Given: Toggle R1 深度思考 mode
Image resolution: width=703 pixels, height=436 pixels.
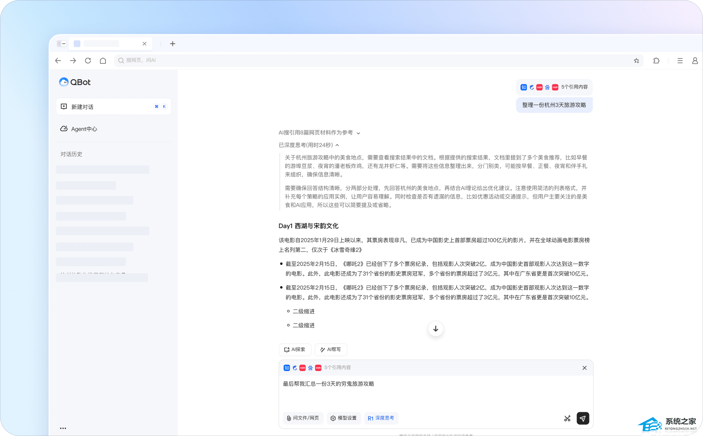Looking at the screenshot, I should [x=381, y=418].
